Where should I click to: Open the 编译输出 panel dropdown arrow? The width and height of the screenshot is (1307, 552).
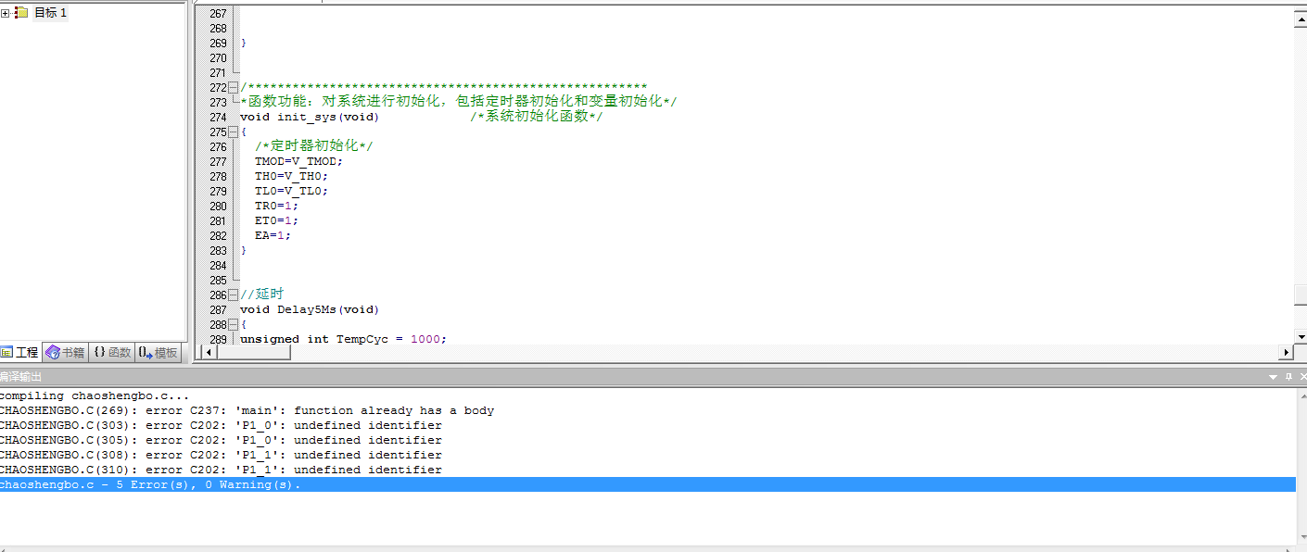click(x=1273, y=377)
